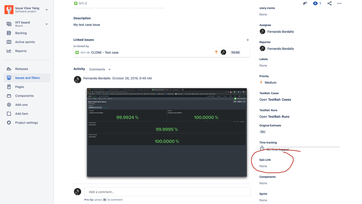Toggle the watch issue eye icon

[315, 3]
